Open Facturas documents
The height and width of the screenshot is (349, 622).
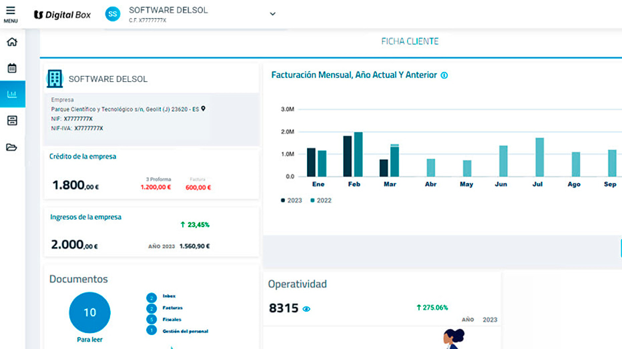(173, 308)
